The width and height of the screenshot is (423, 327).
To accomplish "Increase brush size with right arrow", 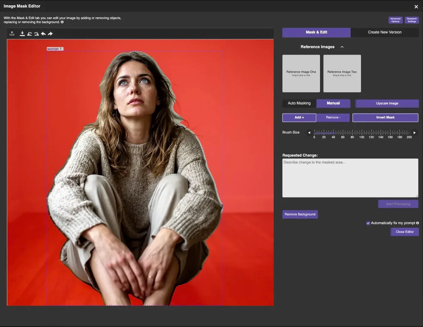I will (x=415, y=133).
